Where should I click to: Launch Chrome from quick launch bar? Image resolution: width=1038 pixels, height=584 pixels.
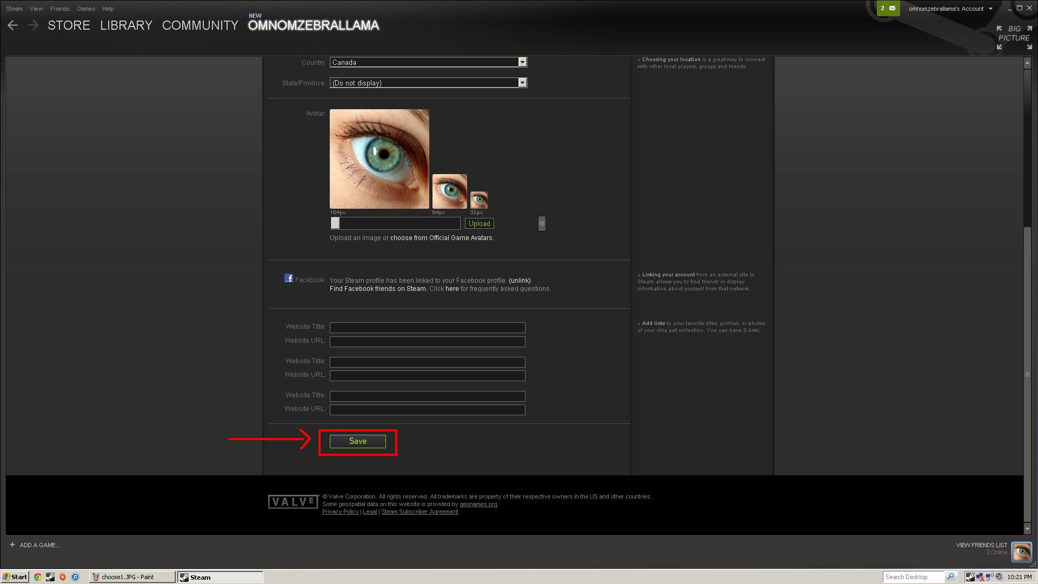[37, 577]
